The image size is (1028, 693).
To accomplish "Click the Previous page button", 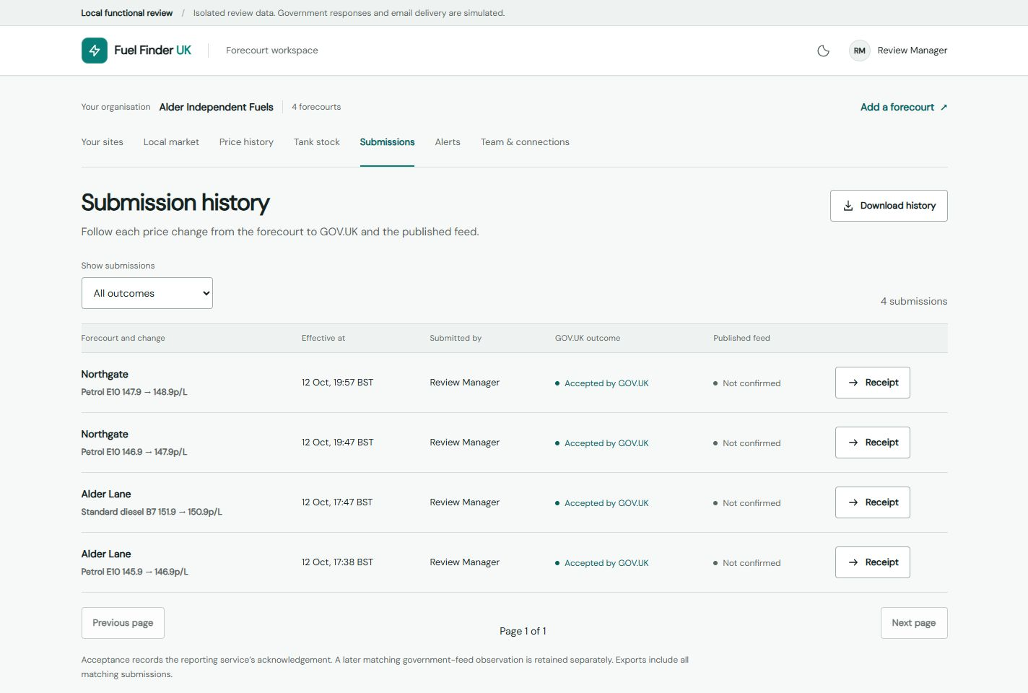I will [123, 623].
